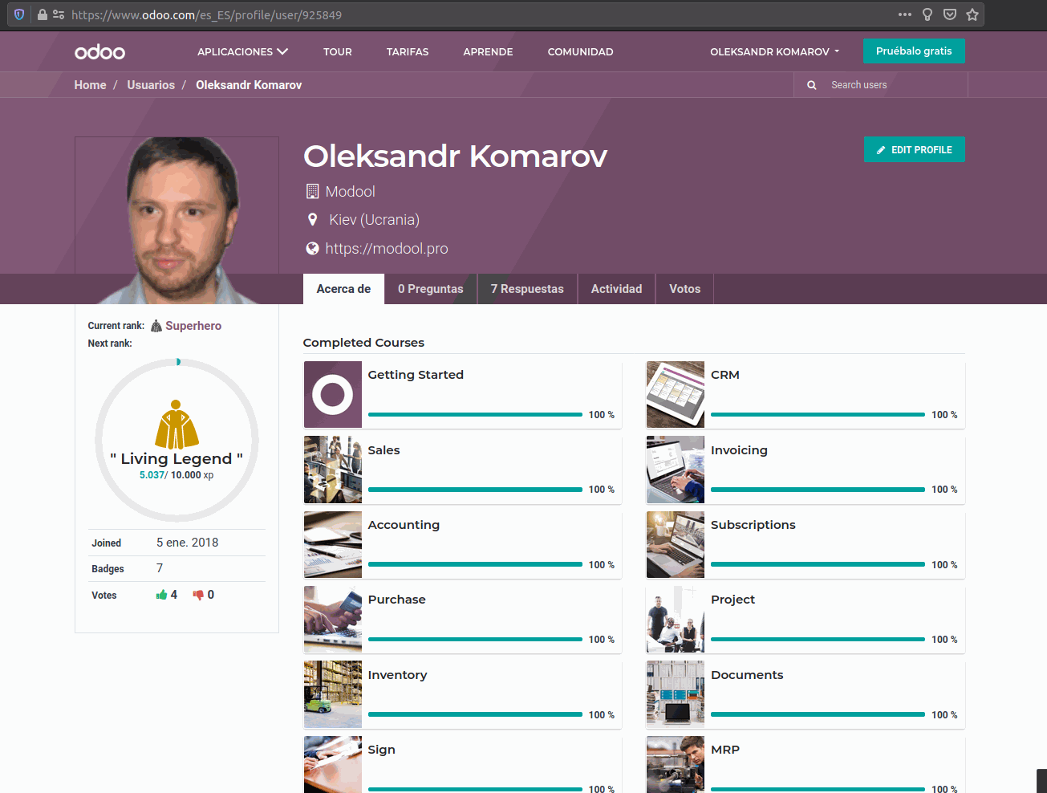Screen dimensions: 1047x793
Task: Open the OLEKSANDR KOMAROV user dropdown
Action: tap(774, 51)
